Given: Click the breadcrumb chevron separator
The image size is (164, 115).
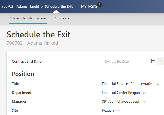Looking at the screenshot, I should [x=42, y=6].
